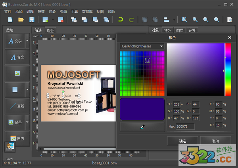Click the redo arrow

click(x=131, y=20)
